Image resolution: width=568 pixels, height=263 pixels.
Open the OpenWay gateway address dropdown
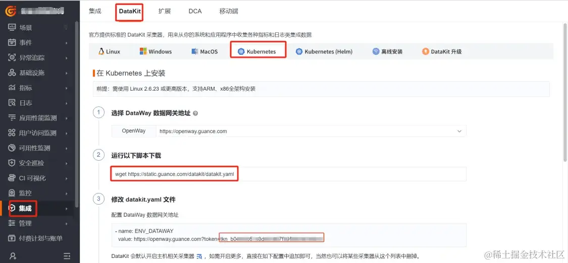point(311,131)
